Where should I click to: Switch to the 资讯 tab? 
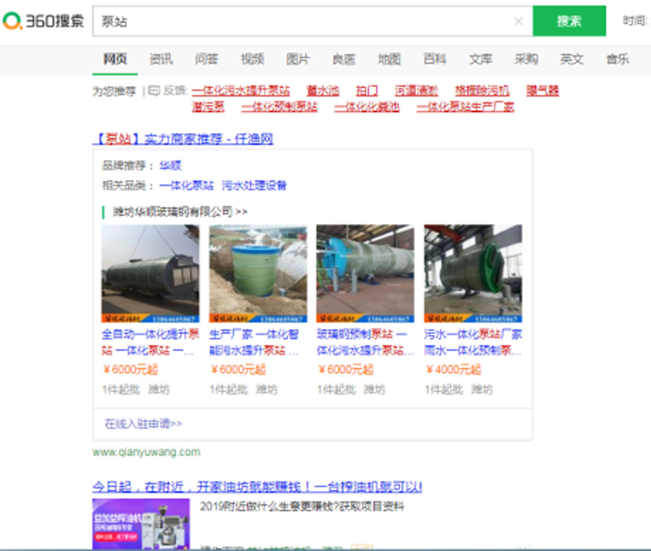[x=161, y=59]
